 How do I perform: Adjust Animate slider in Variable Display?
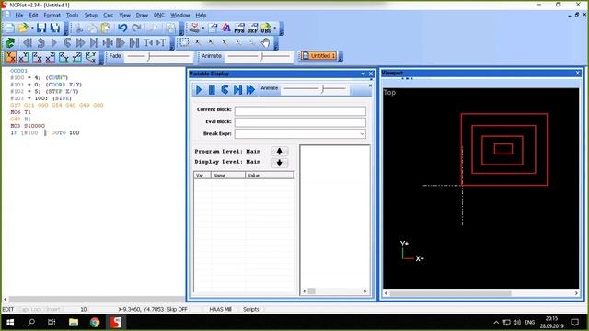coord(315,89)
